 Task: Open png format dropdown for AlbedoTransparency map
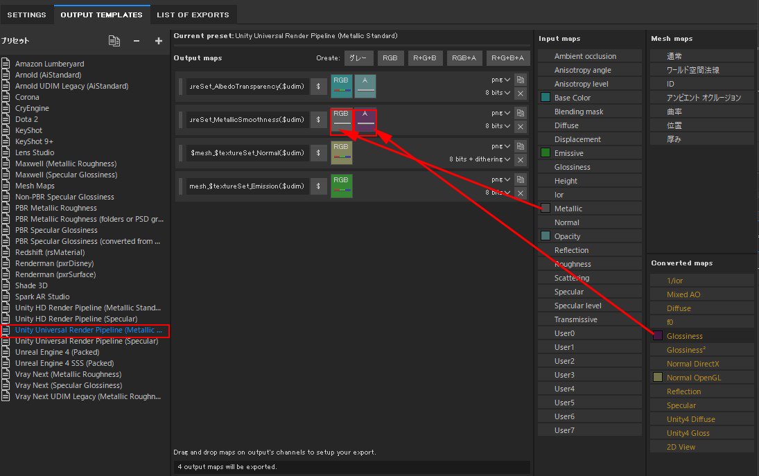[x=501, y=80]
